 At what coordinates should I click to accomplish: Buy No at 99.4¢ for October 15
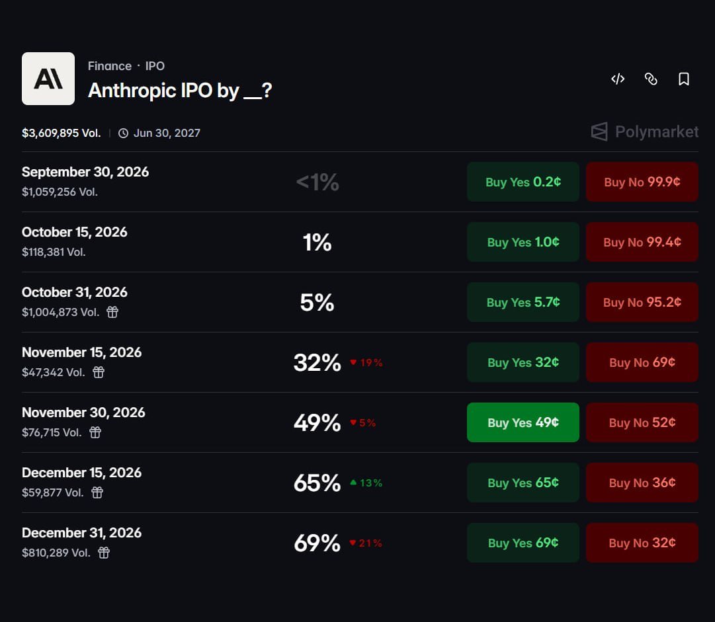point(642,242)
